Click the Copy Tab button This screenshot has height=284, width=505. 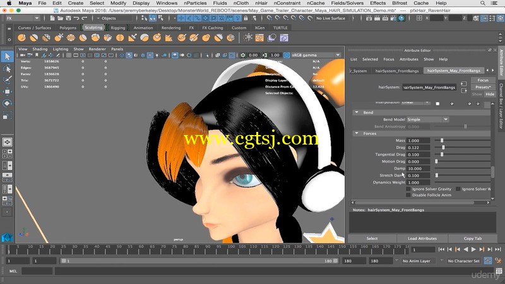point(472,239)
